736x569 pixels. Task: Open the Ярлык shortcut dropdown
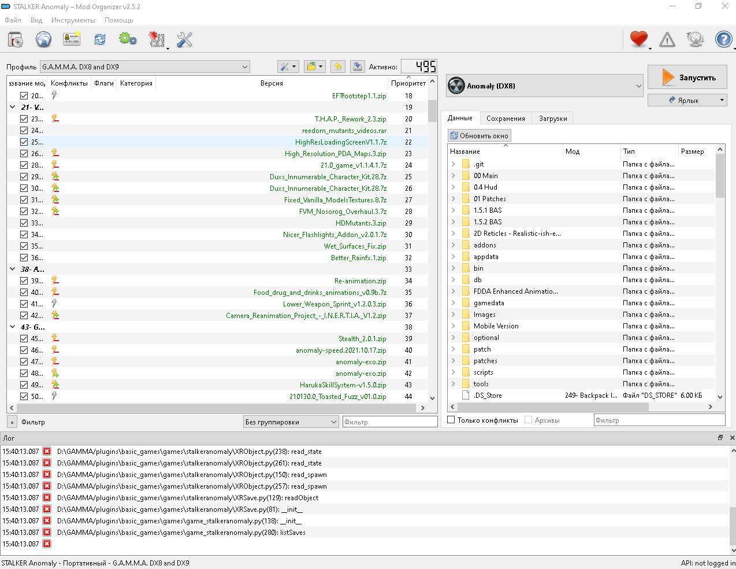click(687, 100)
